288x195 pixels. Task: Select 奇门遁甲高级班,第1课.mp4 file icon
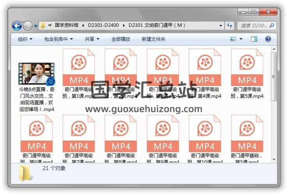click(x=79, y=67)
